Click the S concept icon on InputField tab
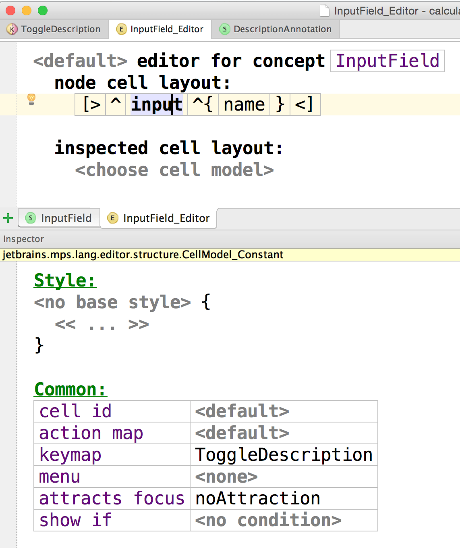 click(x=30, y=218)
